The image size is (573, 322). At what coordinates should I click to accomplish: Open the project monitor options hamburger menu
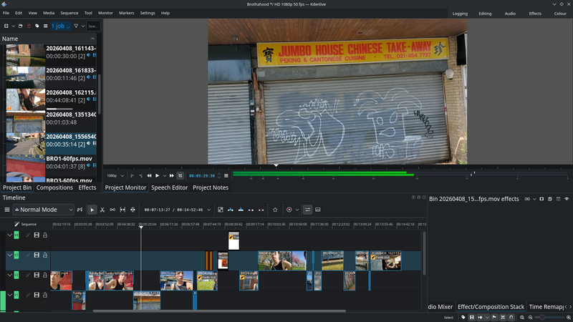[226, 176]
